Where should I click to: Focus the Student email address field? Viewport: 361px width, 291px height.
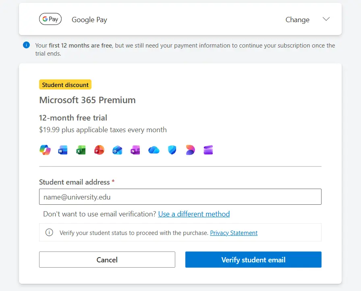[180, 197]
